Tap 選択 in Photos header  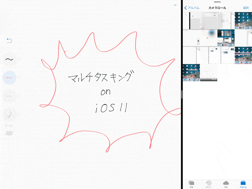(x=246, y=8)
